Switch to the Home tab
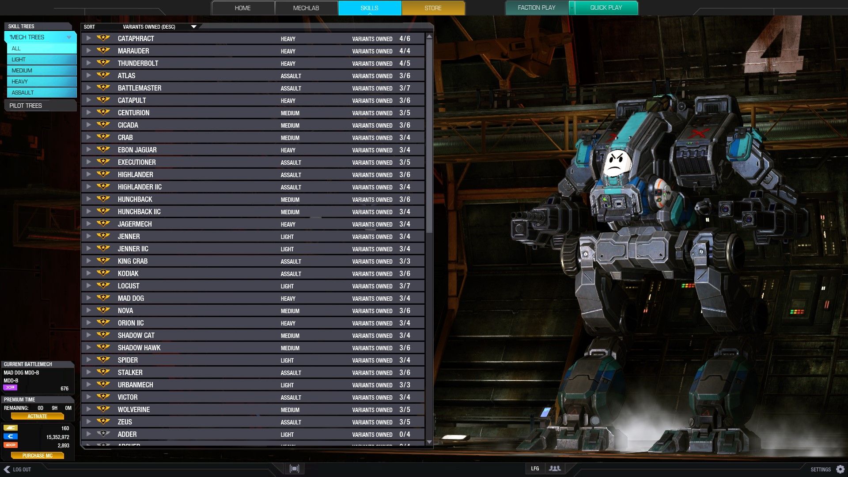Viewport: 848px width, 477px height. [x=242, y=8]
